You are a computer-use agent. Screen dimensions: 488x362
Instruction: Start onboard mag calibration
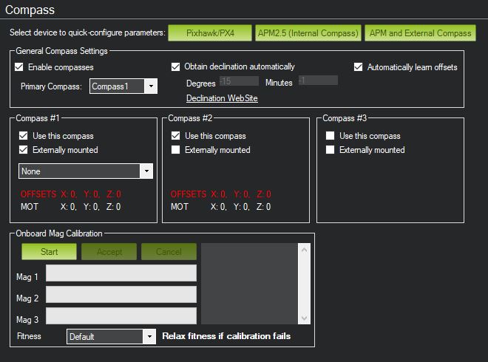[50, 252]
